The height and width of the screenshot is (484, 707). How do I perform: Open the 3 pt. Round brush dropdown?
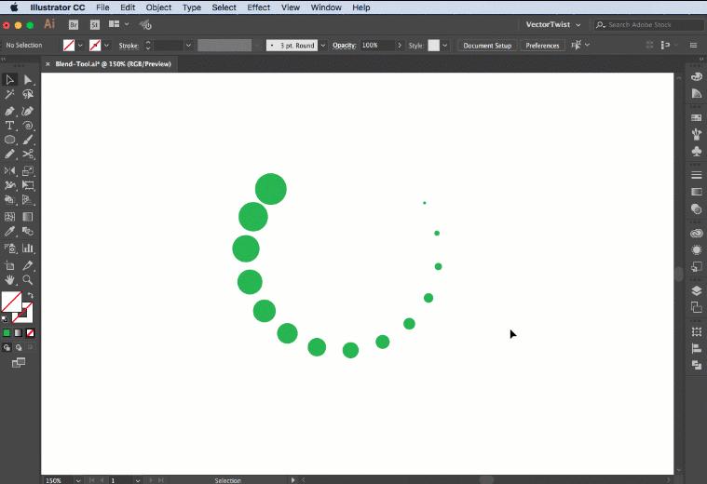point(323,46)
